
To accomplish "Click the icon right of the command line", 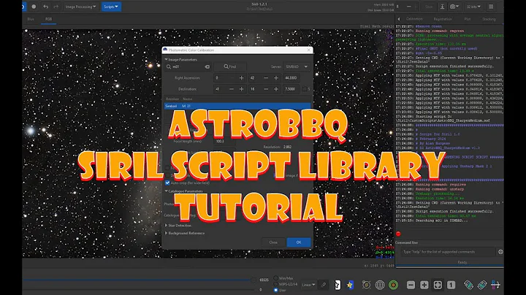I will point(500,252).
